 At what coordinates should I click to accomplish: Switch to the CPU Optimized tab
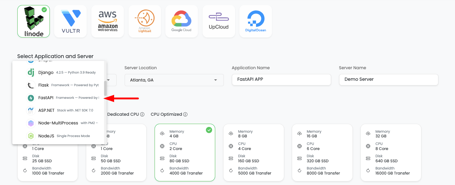coord(166,114)
